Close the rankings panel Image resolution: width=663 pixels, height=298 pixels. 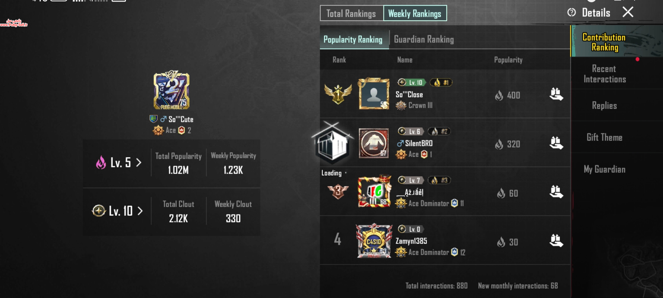[628, 12]
